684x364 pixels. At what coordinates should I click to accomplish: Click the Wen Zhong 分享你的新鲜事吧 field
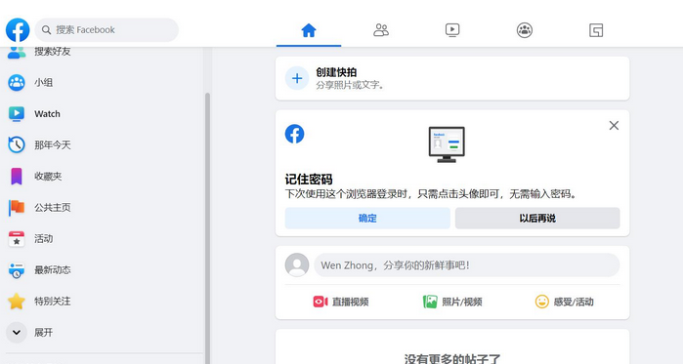coord(467,265)
